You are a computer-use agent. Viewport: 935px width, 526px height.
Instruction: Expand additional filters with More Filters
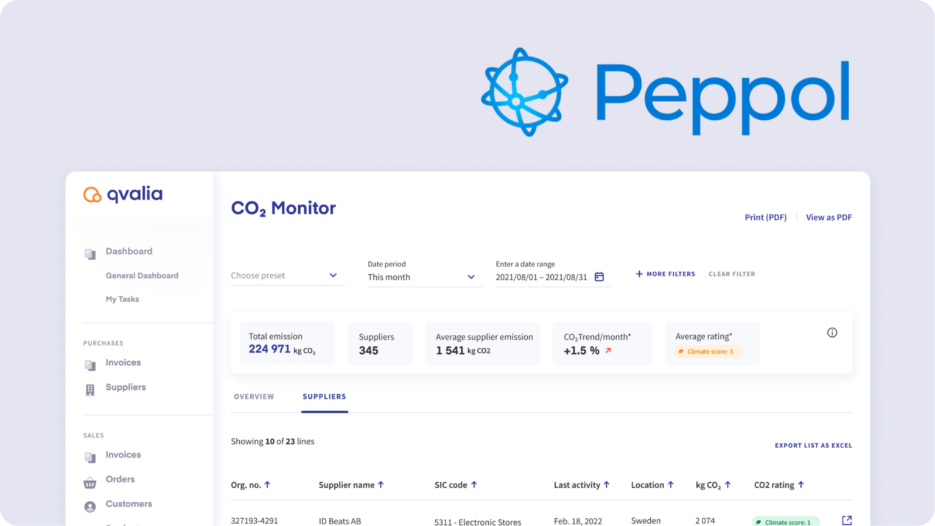tap(665, 274)
